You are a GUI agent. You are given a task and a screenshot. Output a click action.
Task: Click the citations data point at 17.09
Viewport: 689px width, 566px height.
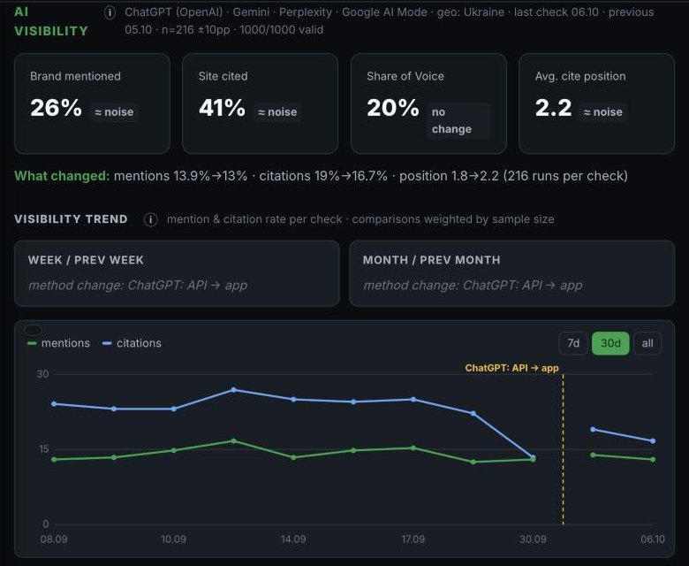coord(413,400)
